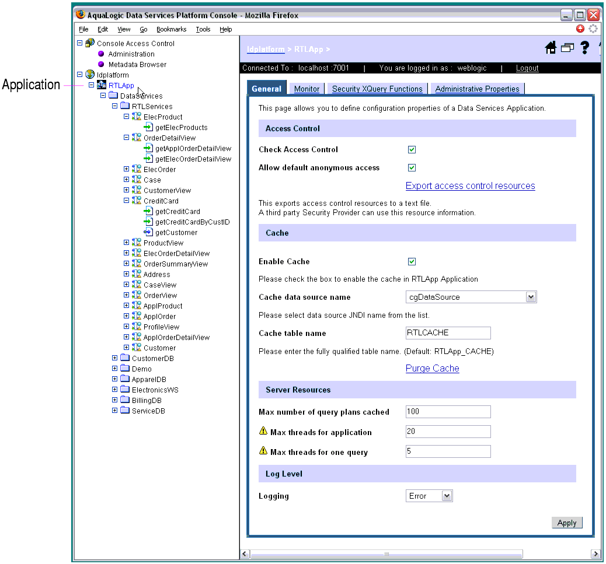Click the horizontal scrollbar thumb
Image resolution: width=606 pixels, height=564 pixels.
(386, 554)
